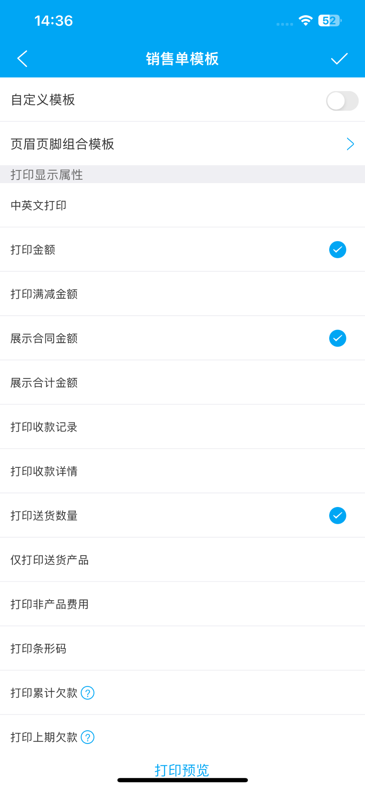This screenshot has width=365, height=789.
Task: Enable the 仅打印送货产品 option
Action: click(x=182, y=560)
